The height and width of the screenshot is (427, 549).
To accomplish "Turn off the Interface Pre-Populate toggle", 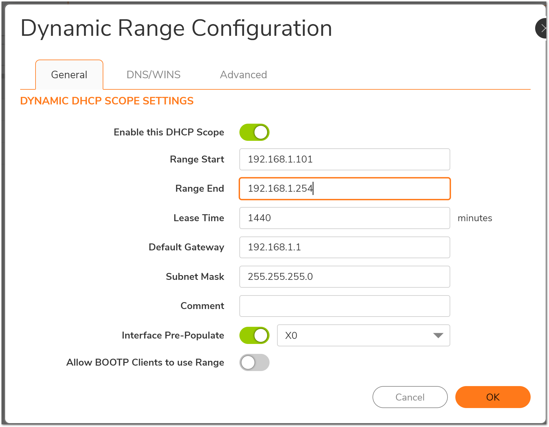I will pos(254,335).
